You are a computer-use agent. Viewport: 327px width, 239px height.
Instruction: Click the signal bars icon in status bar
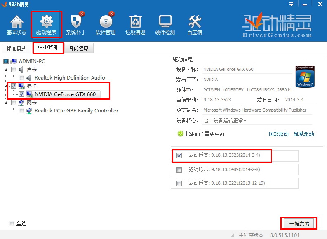[233, 235]
